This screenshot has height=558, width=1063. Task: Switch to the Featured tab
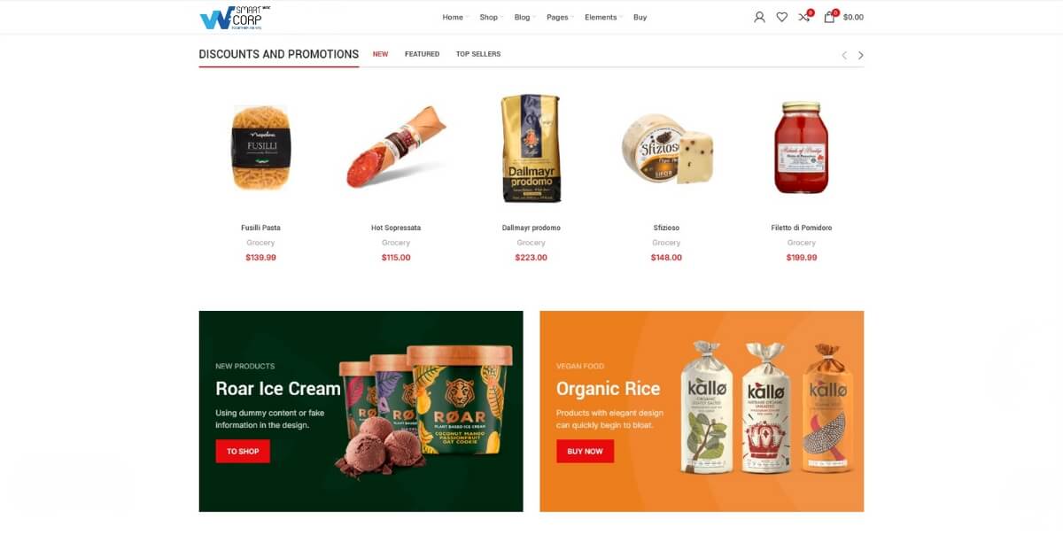tap(422, 54)
